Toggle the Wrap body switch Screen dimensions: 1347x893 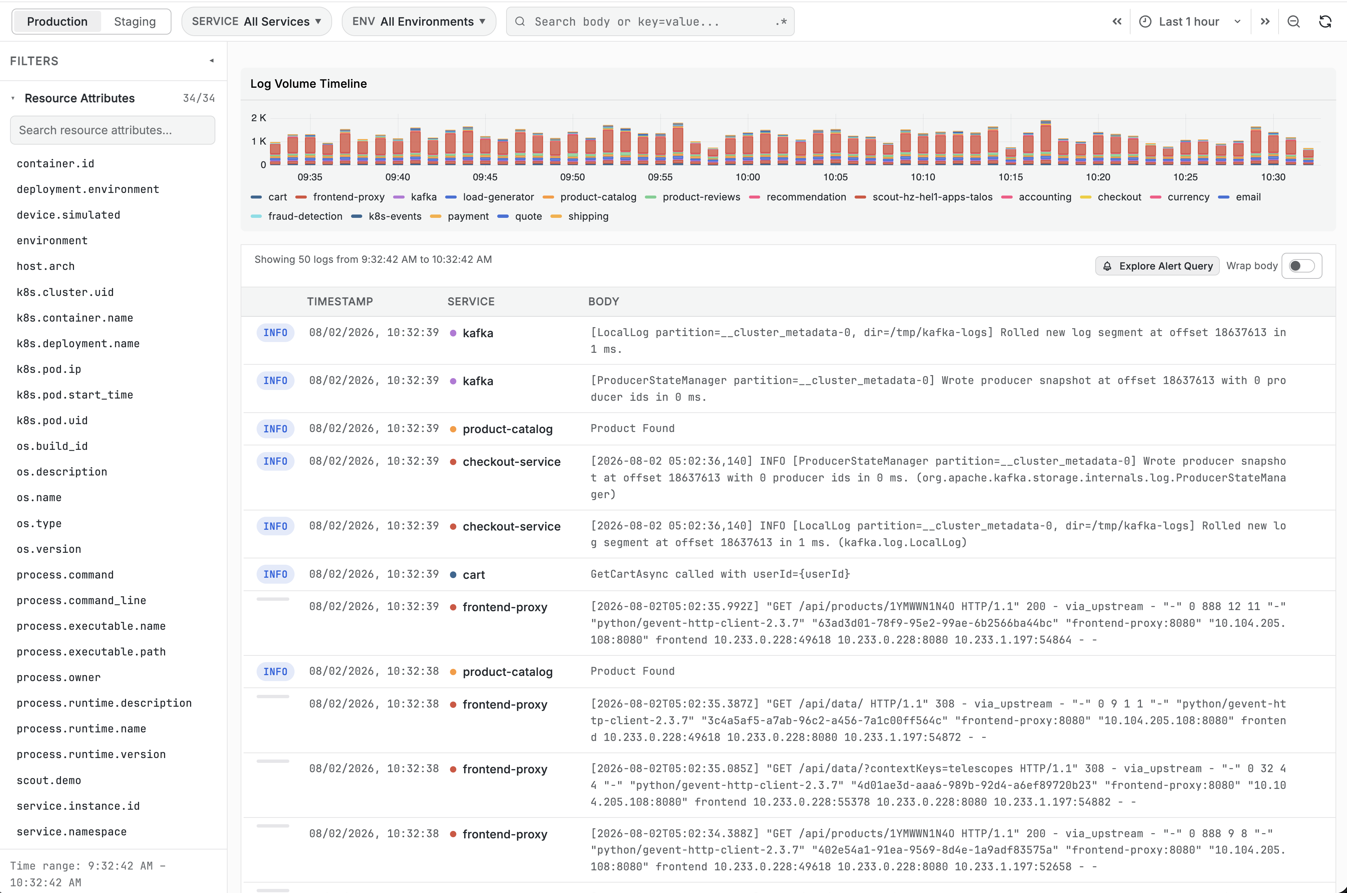point(1301,266)
